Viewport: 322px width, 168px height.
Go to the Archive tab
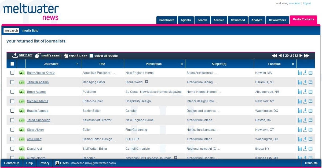(x=219, y=20)
